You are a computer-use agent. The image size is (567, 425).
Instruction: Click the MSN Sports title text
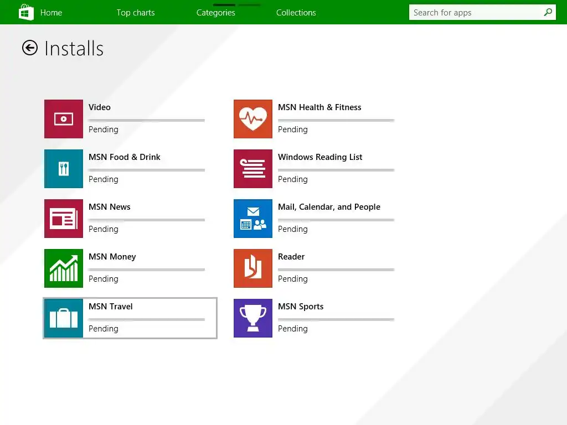301,307
